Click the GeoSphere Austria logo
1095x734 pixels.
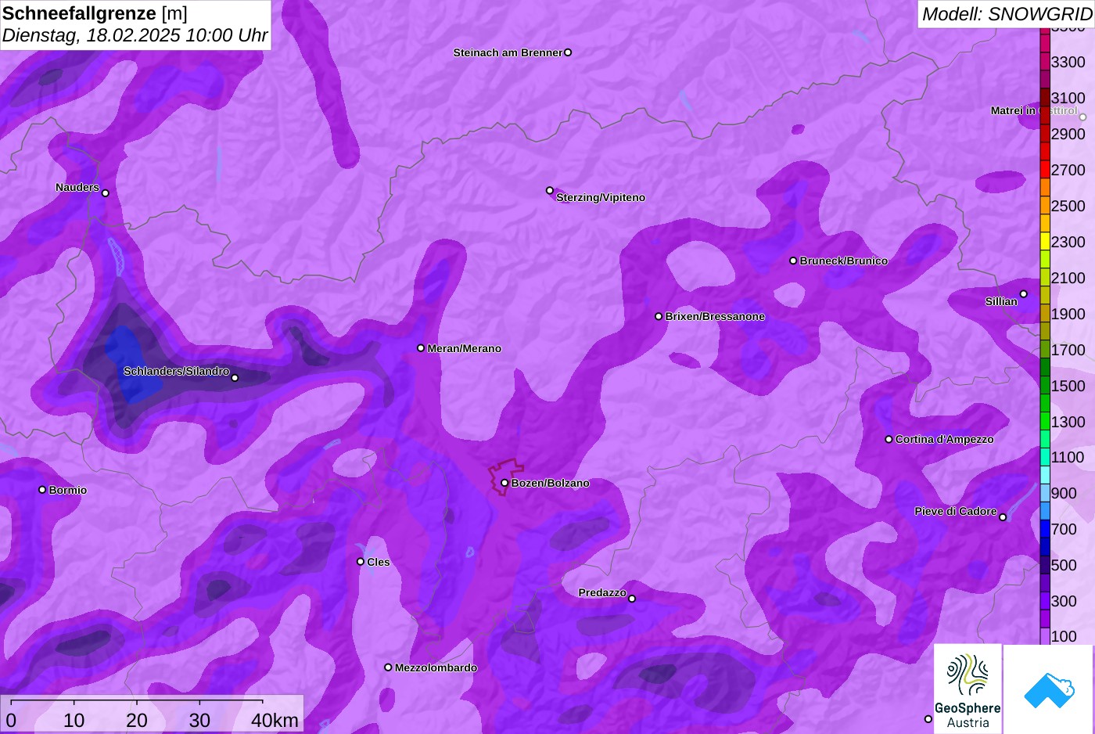point(968,689)
